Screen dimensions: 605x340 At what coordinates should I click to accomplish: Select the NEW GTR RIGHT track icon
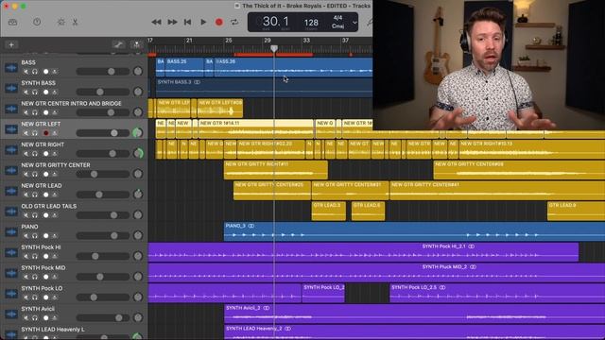tap(11, 149)
